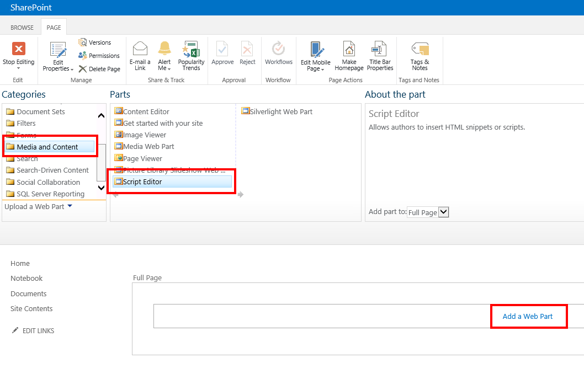Select the Image Viewer web part

click(140, 135)
